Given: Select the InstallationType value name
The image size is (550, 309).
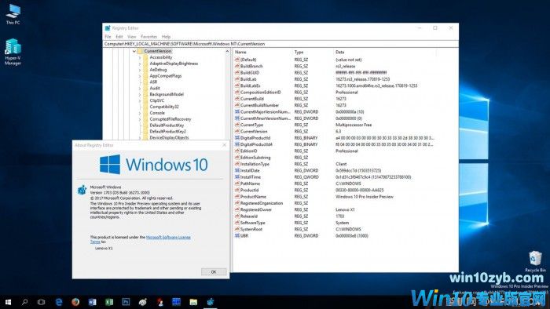Looking at the screenshot, I should tap(255, 164).
